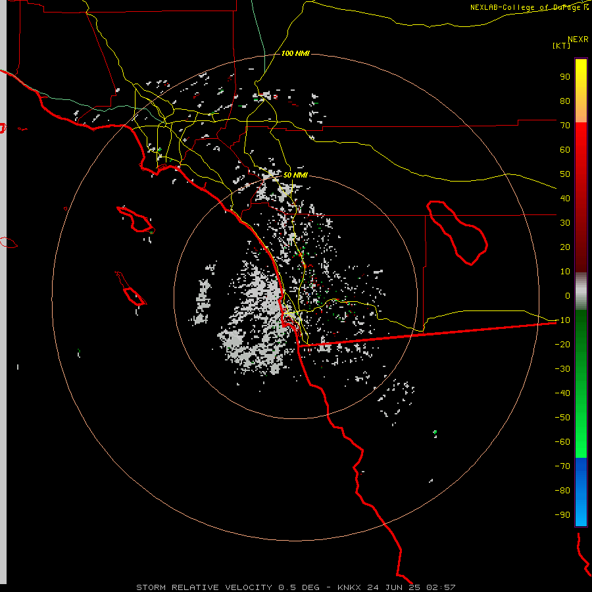The height and width of the screenshot is (592, 592).
Task: Click the "KNKX" radar site identifier
Action: pos(349,587)
